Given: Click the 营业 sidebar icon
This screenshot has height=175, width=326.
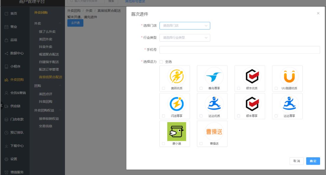Looking at the screenshot, I should coord(6,27).
